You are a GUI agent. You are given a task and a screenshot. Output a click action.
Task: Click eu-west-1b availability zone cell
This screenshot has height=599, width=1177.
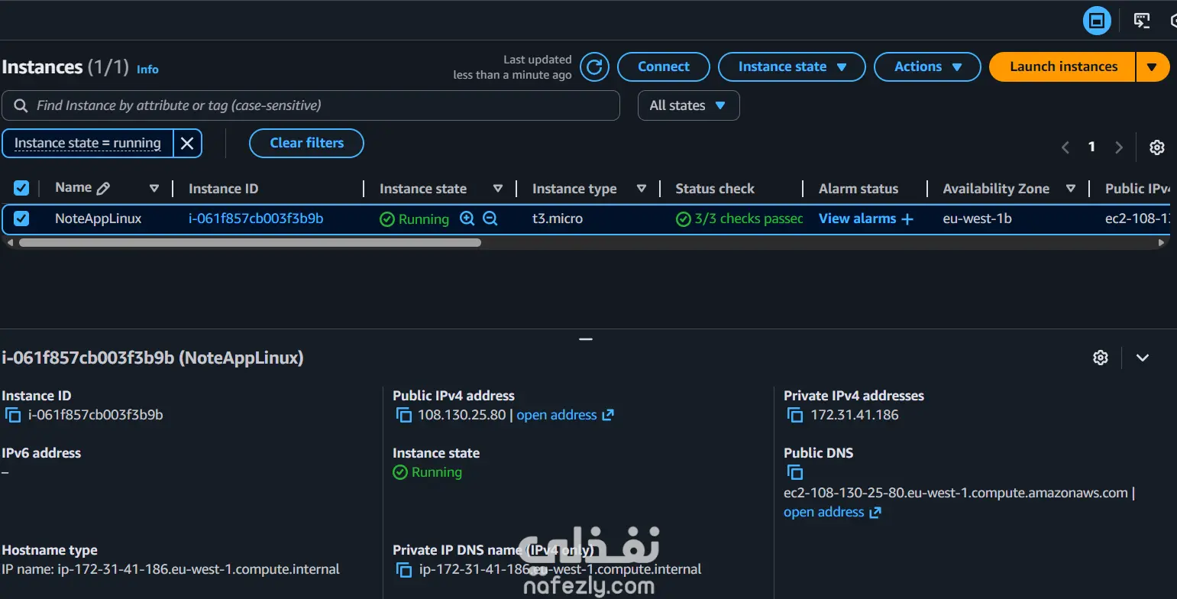pyautogui.click(x=978, y=219)
